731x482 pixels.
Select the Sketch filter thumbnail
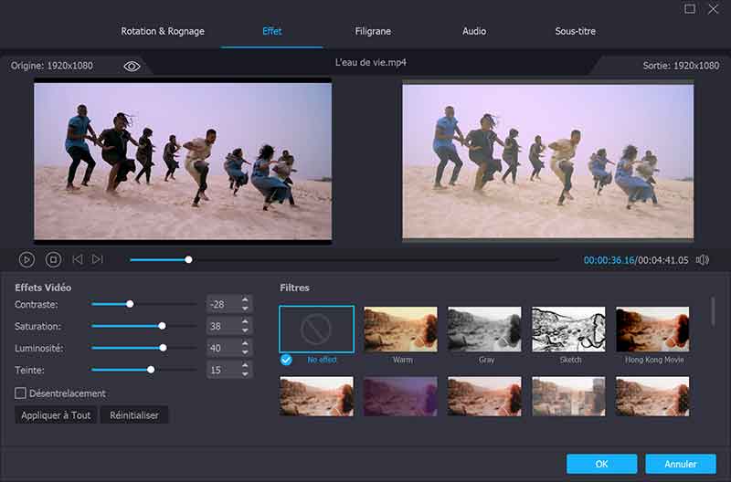pos(568,330)
